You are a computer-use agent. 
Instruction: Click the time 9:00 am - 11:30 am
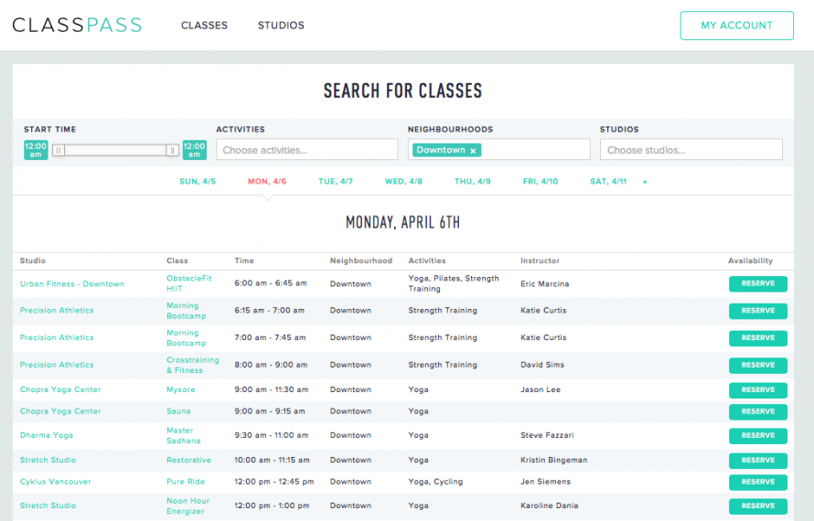click(271, 389)
